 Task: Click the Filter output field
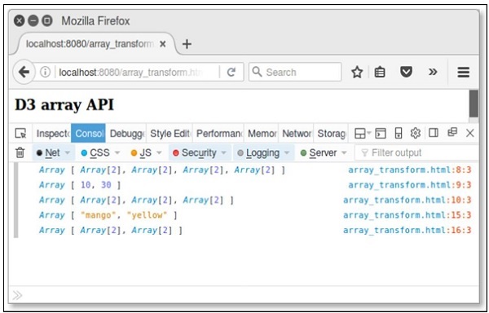[x=416, y=152]
